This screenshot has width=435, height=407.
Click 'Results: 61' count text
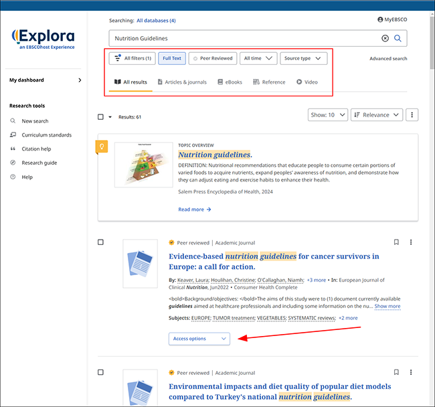[130, 117]
